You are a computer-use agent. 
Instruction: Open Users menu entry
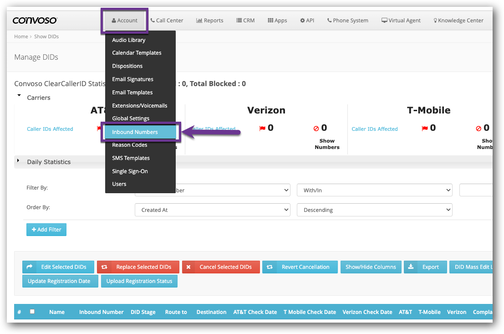(141, 184)
